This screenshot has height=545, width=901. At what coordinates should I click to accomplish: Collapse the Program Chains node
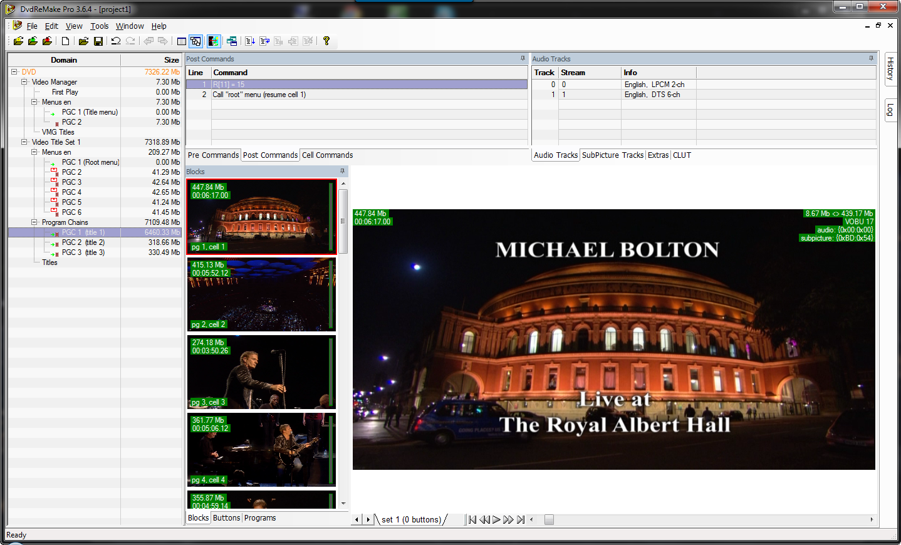[34, 222]
